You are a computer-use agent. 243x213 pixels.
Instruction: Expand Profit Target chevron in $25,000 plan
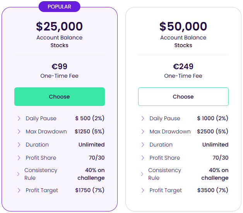pyautogui.click(x=19, y=190)
